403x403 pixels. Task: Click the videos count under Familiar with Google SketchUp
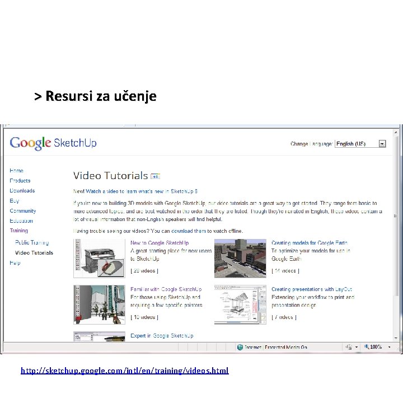coord(144,317)
